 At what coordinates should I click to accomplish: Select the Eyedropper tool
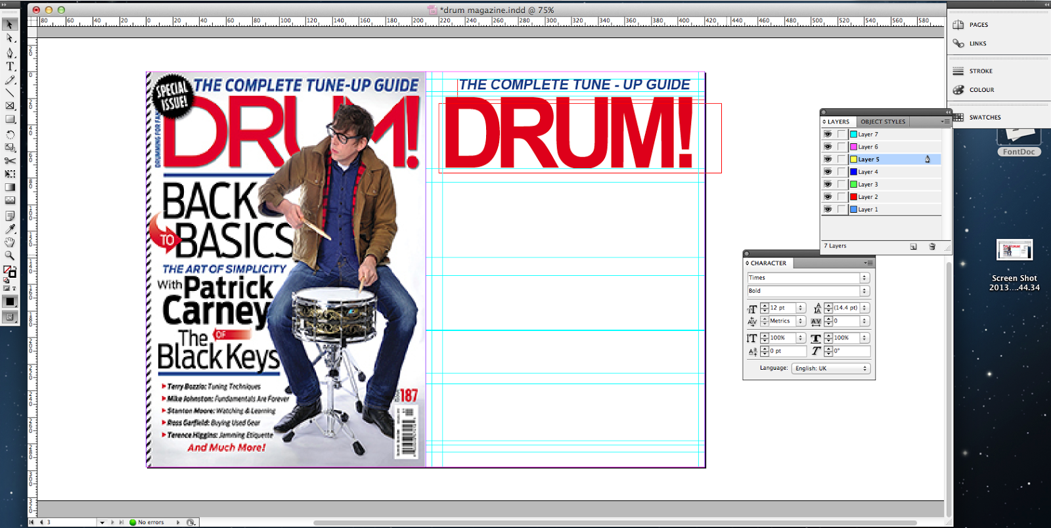[10, 229]
